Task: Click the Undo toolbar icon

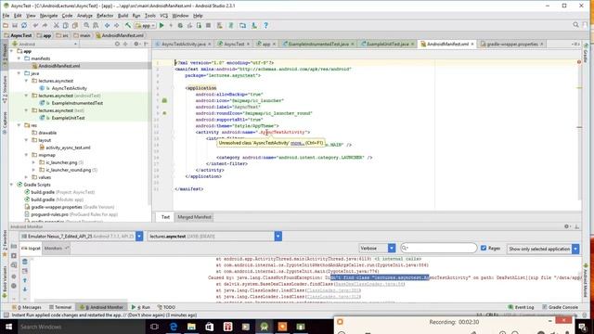Action: 35,25
